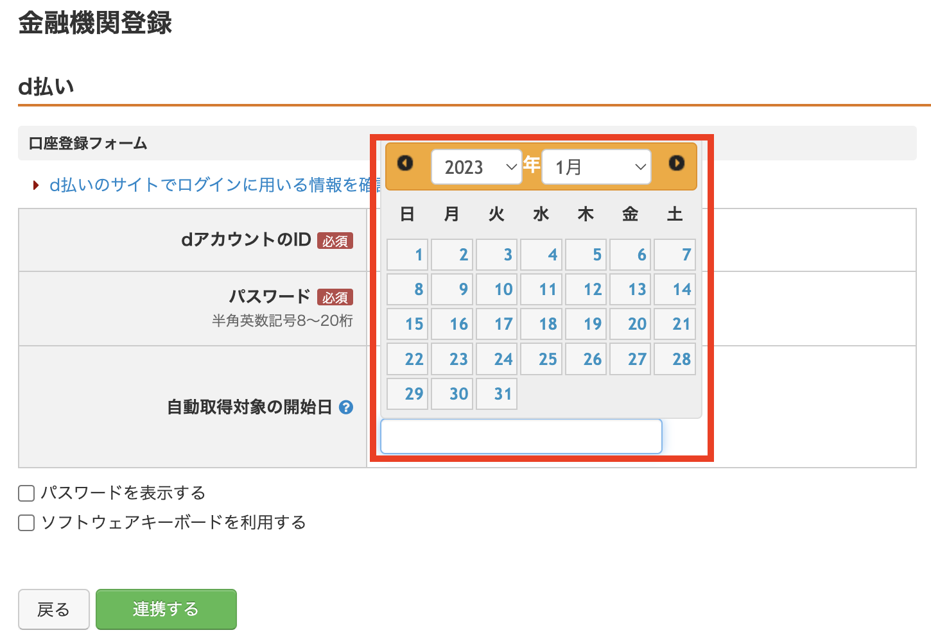The image size is (931, 637).
Task: Pick day 26 in the calendar
Action: [586, 359]
